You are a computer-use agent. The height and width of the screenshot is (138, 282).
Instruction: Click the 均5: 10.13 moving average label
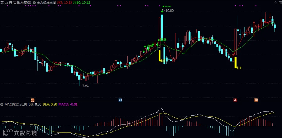[x=64, y=3]
